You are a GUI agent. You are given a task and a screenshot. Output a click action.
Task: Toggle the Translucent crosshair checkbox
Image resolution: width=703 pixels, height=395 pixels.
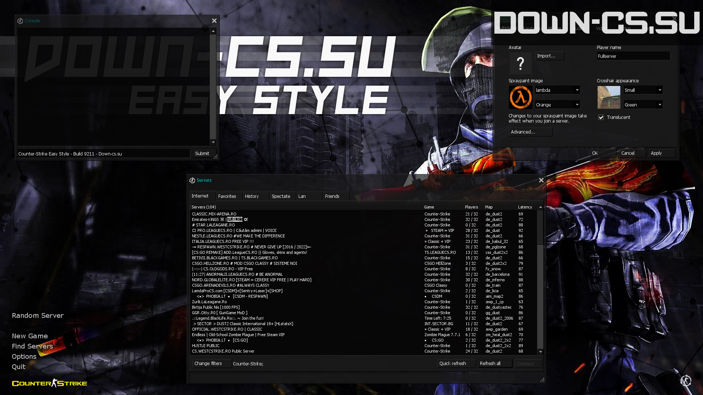(601, 117)
